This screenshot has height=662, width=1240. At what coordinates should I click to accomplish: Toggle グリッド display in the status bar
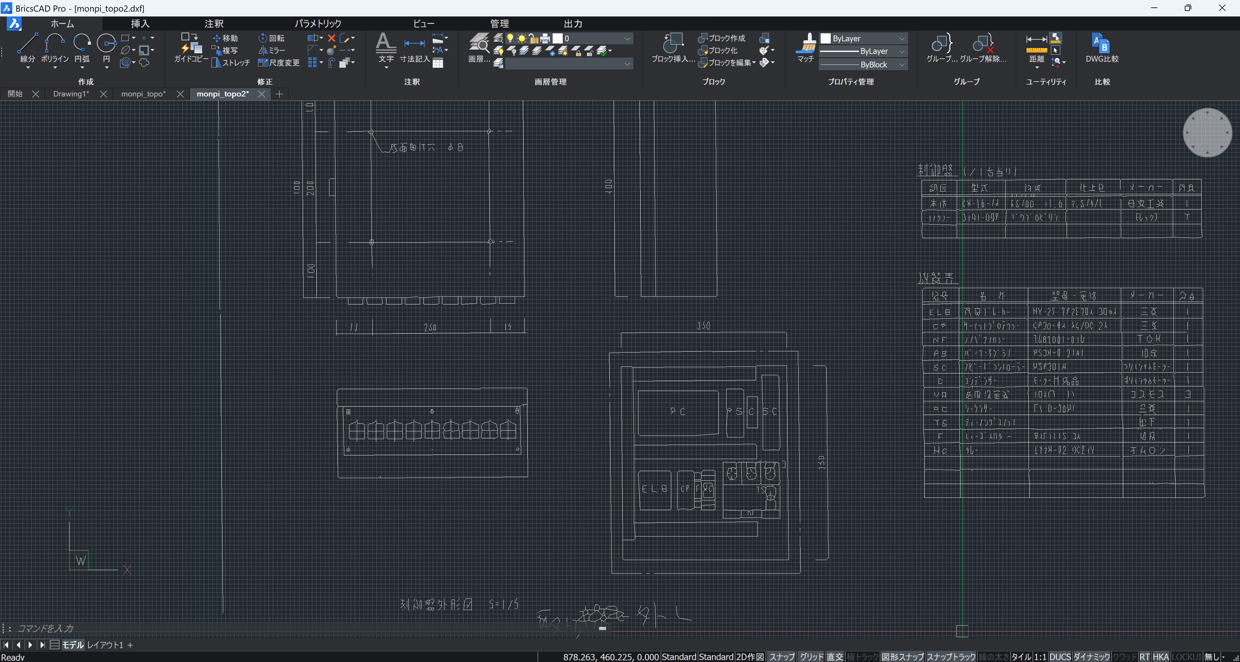pos(811,657)
